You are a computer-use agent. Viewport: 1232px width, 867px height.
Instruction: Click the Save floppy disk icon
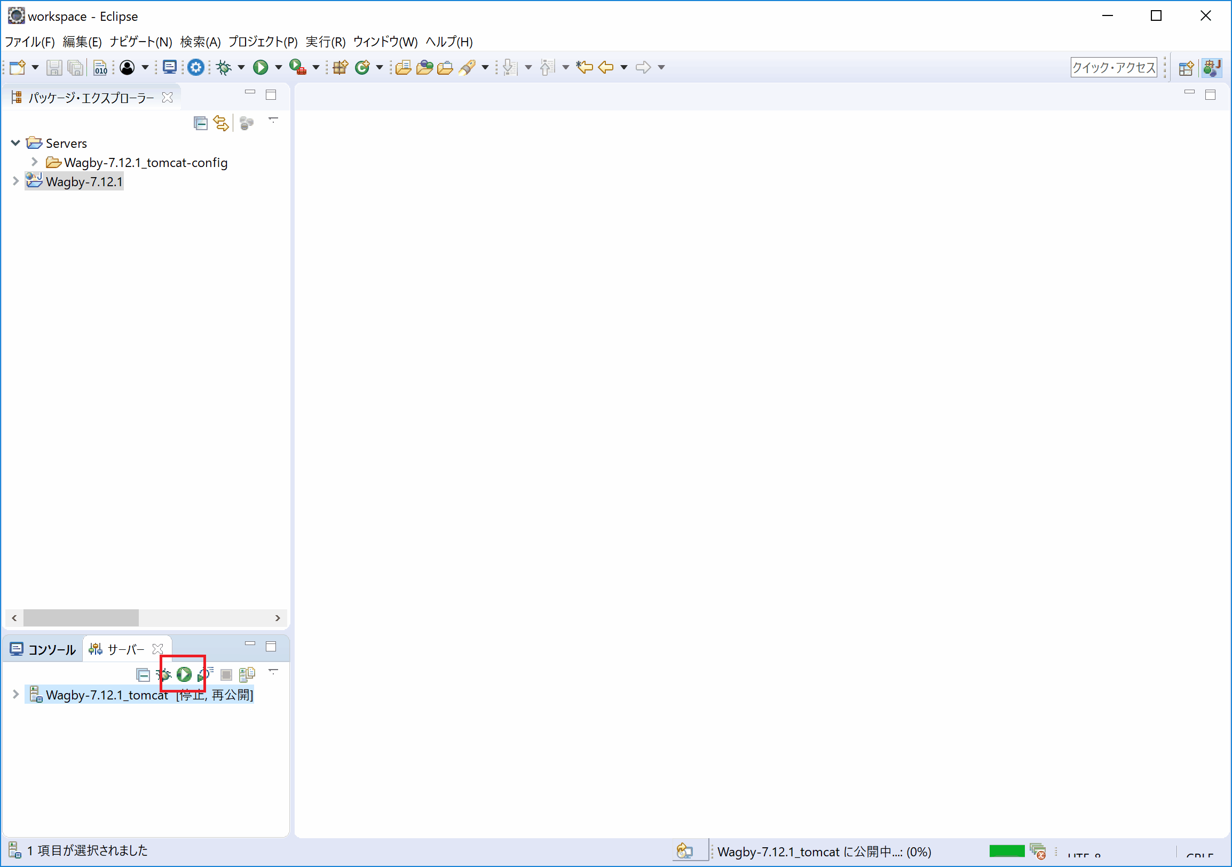click(x=54, y=68)
